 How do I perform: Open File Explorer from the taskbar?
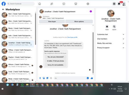(27, 85)
